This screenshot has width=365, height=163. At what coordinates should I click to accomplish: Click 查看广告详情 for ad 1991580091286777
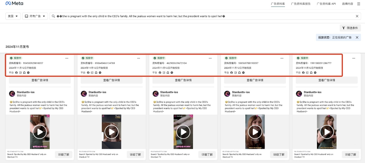point(327,80)
